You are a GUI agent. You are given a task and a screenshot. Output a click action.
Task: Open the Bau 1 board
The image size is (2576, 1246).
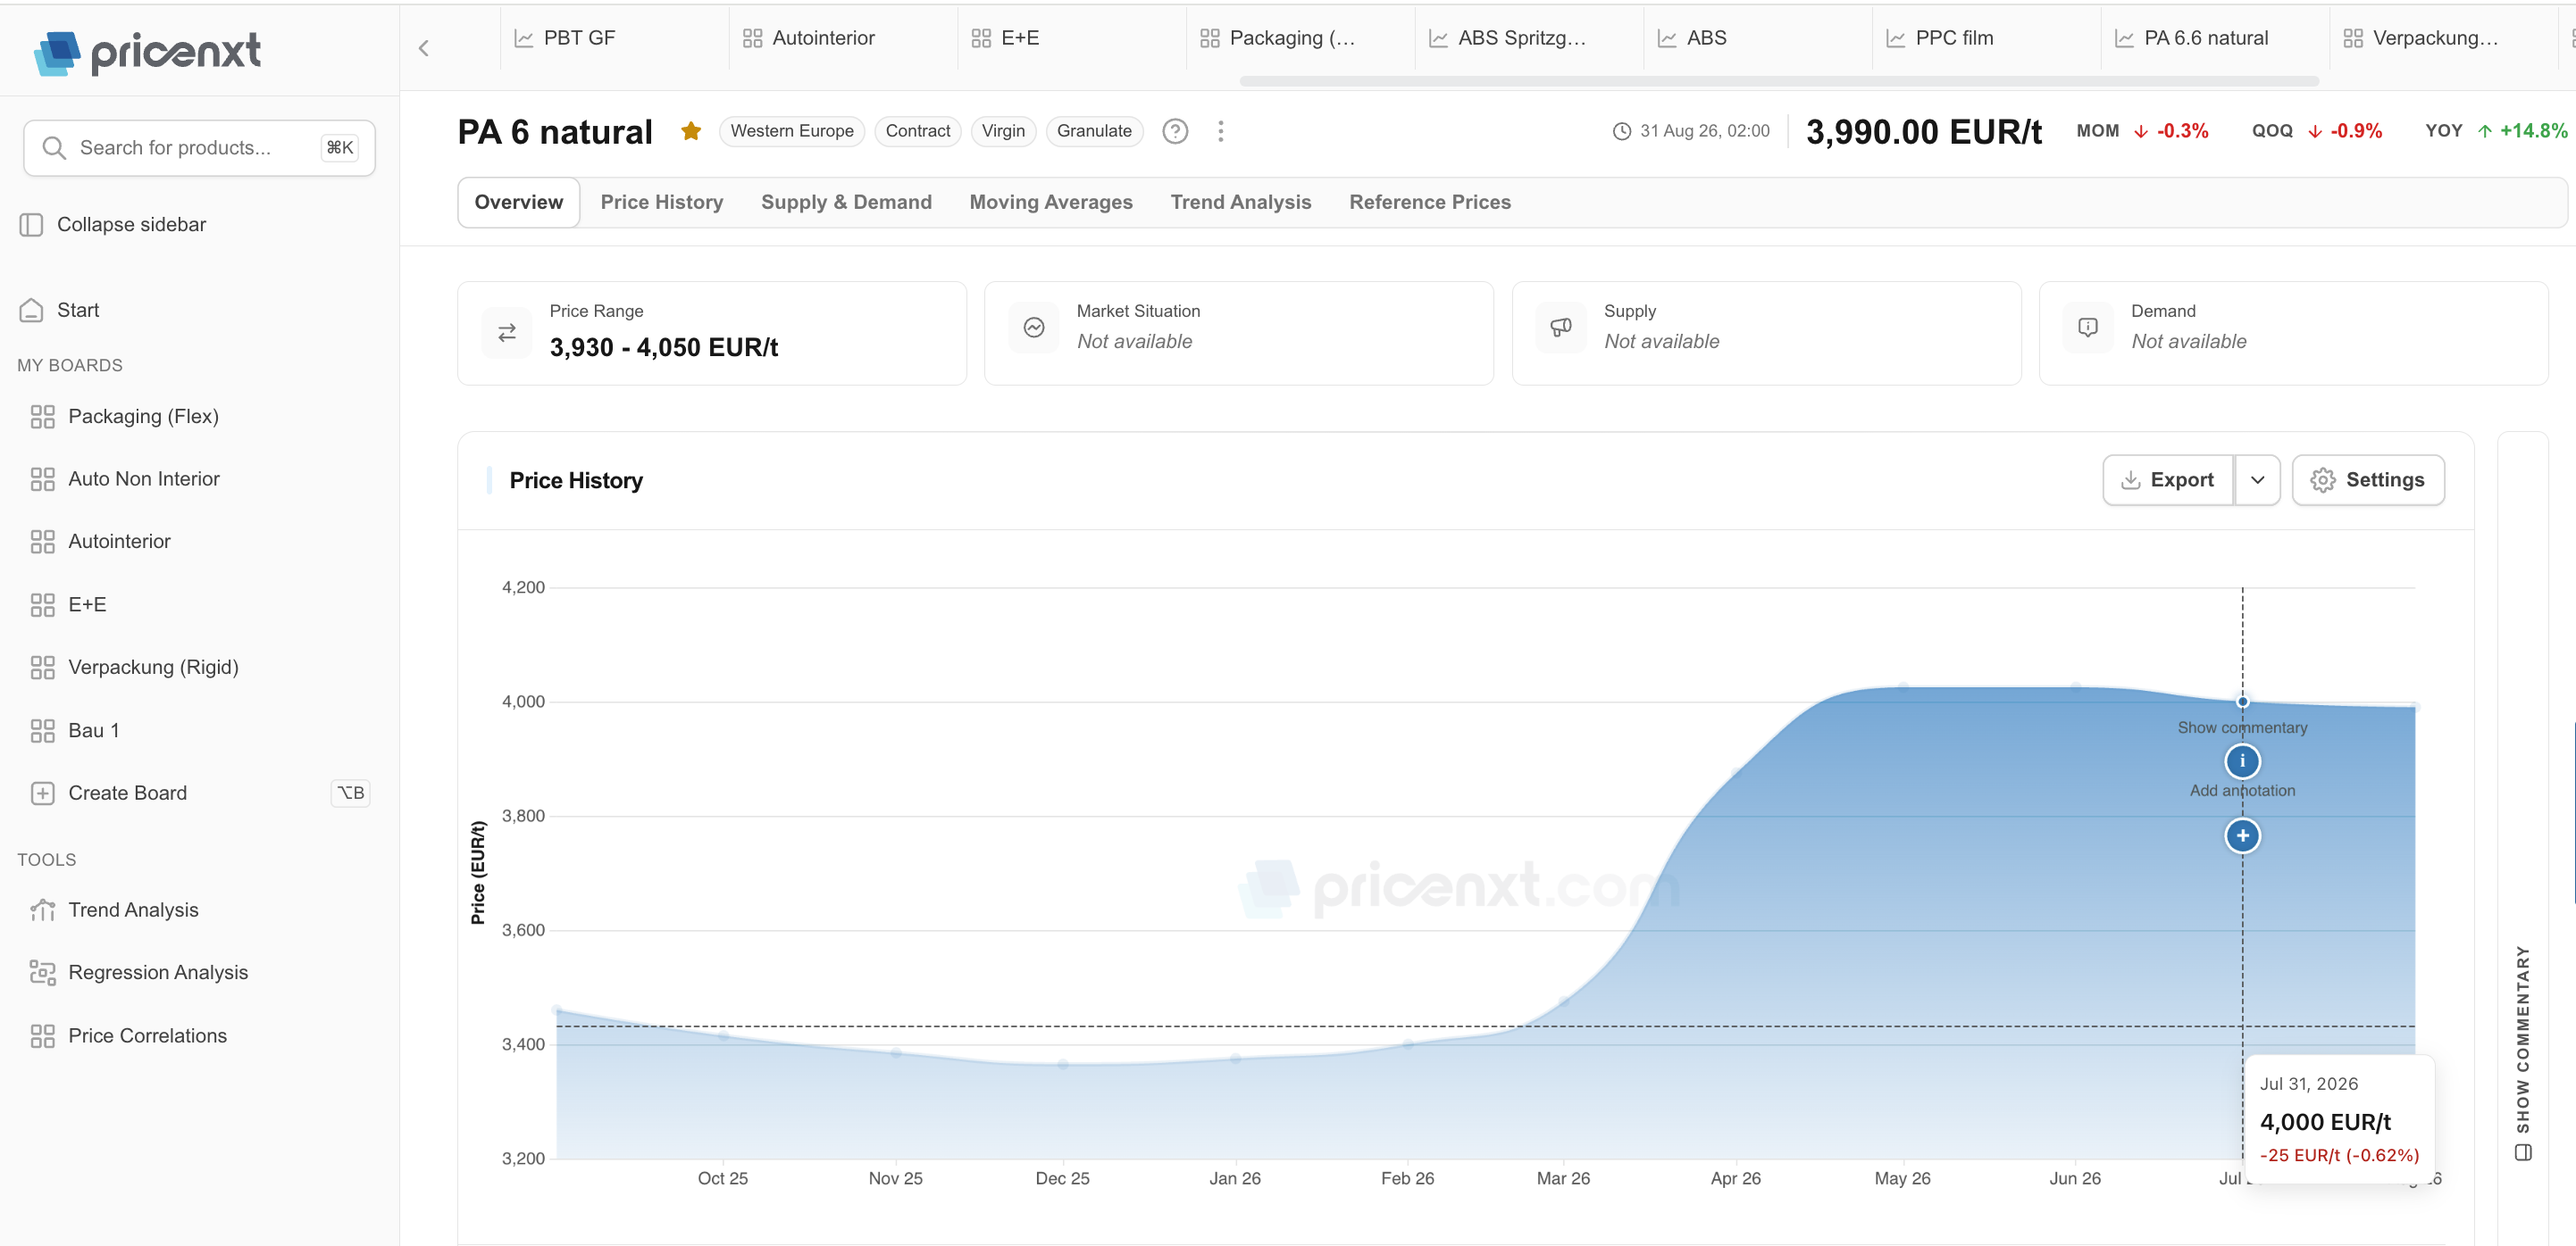pos(75,730)
